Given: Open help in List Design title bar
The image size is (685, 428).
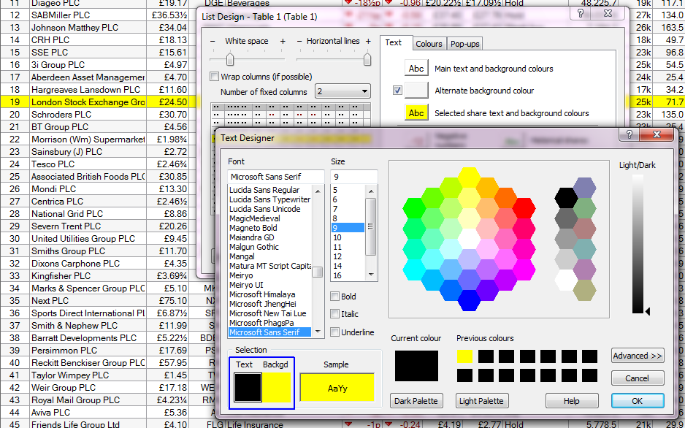Looking at the screenshot, I should [x=580, y=14].
